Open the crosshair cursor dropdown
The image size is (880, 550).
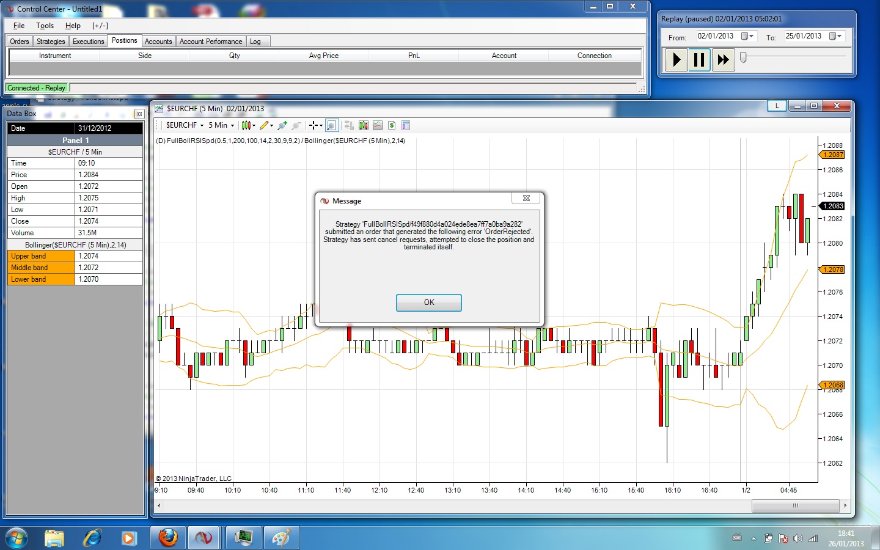click(316, 125)
